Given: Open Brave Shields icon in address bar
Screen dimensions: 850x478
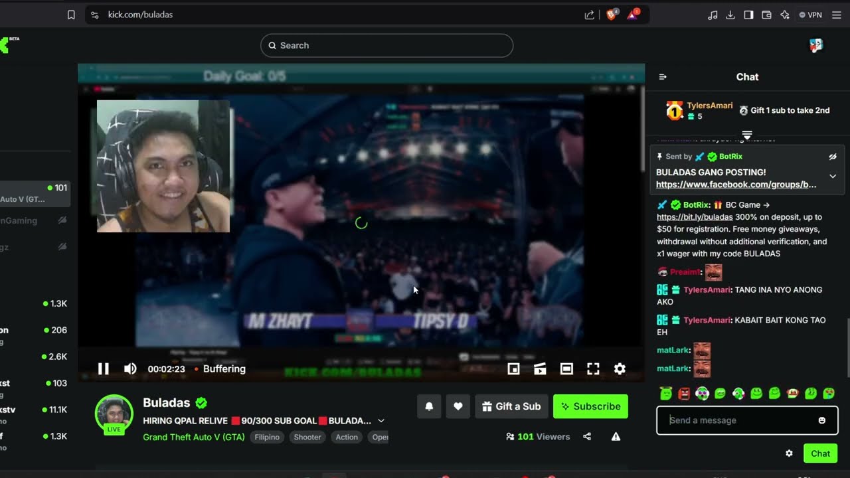Looking at the screenshot, I should click(x=612, y=15).
